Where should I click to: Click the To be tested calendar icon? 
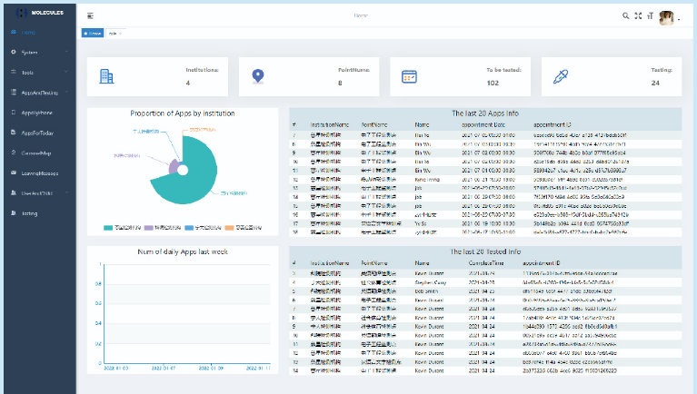(x=409, y=77)
